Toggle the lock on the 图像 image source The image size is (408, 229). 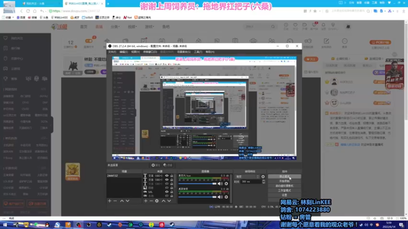[171, 188]
